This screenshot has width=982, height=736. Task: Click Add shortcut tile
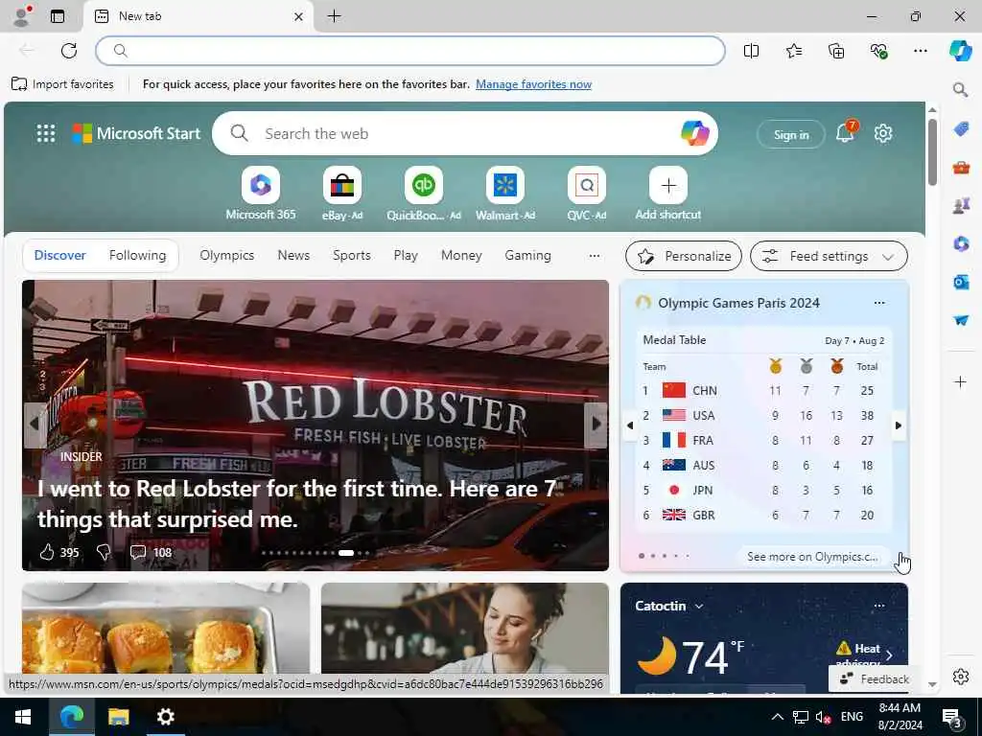[x=668, y=194]
